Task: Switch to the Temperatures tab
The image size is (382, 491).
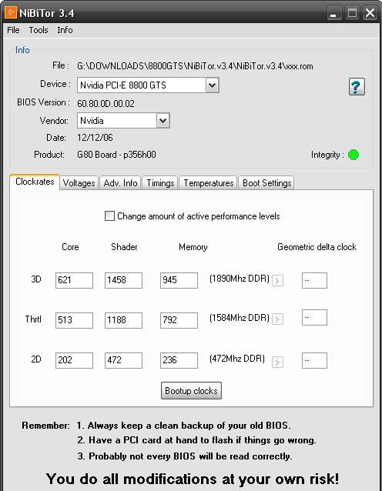Action: (209, 183)
